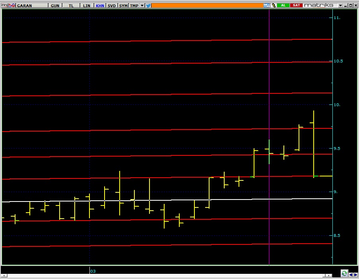Click the matriks logo

[x=318, y=5]
